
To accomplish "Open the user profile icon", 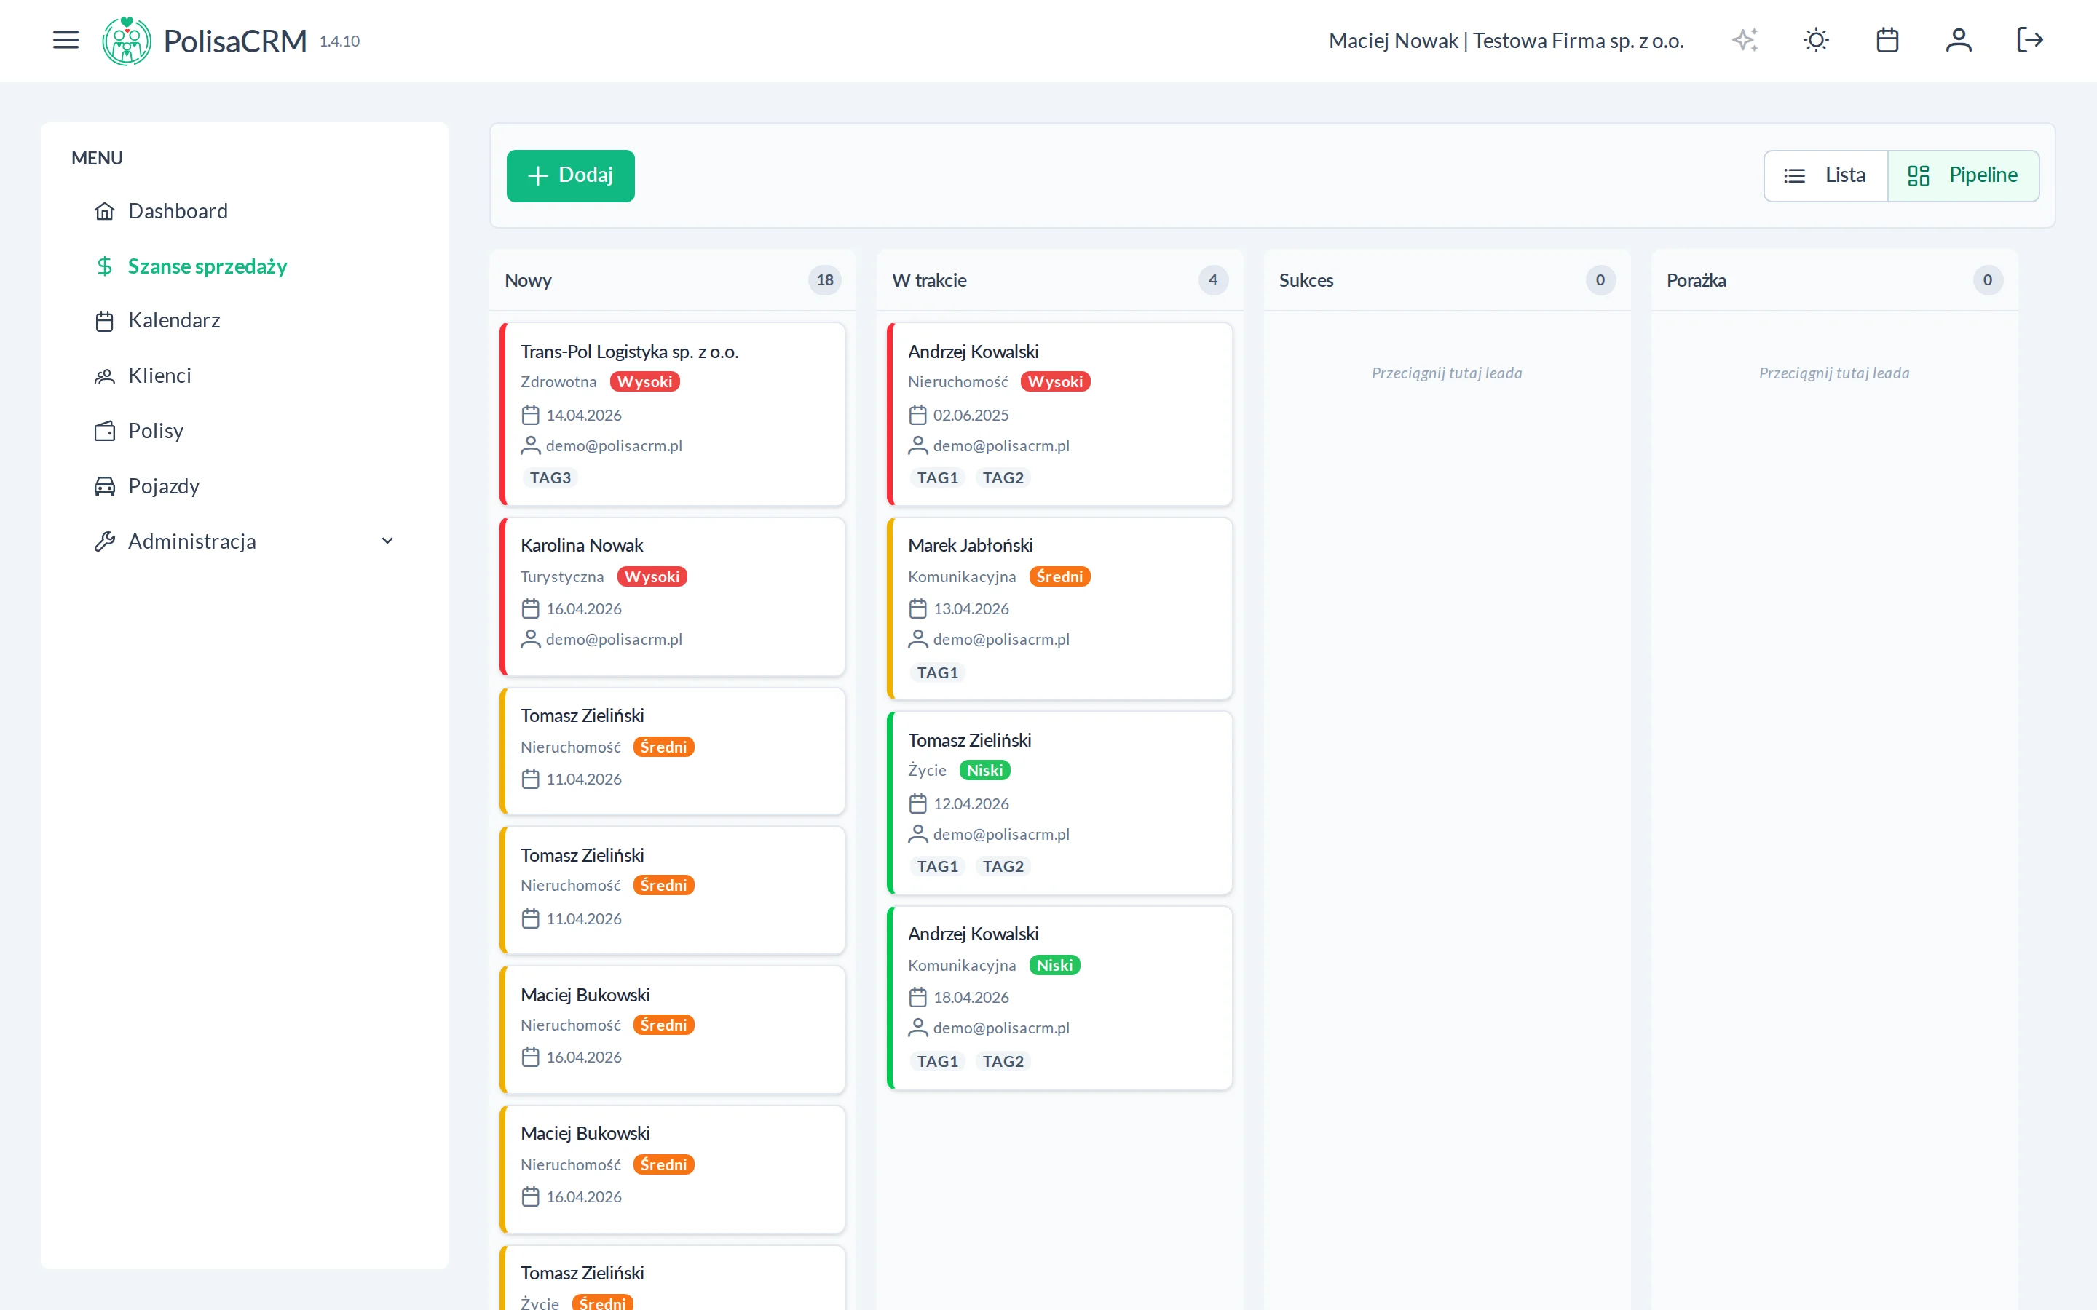I will point(1959,40).
